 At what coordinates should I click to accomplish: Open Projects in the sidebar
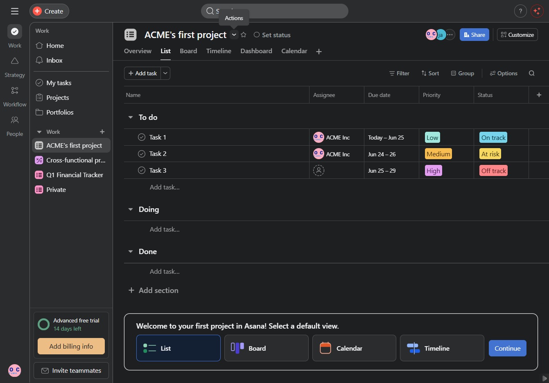[71, 97]
